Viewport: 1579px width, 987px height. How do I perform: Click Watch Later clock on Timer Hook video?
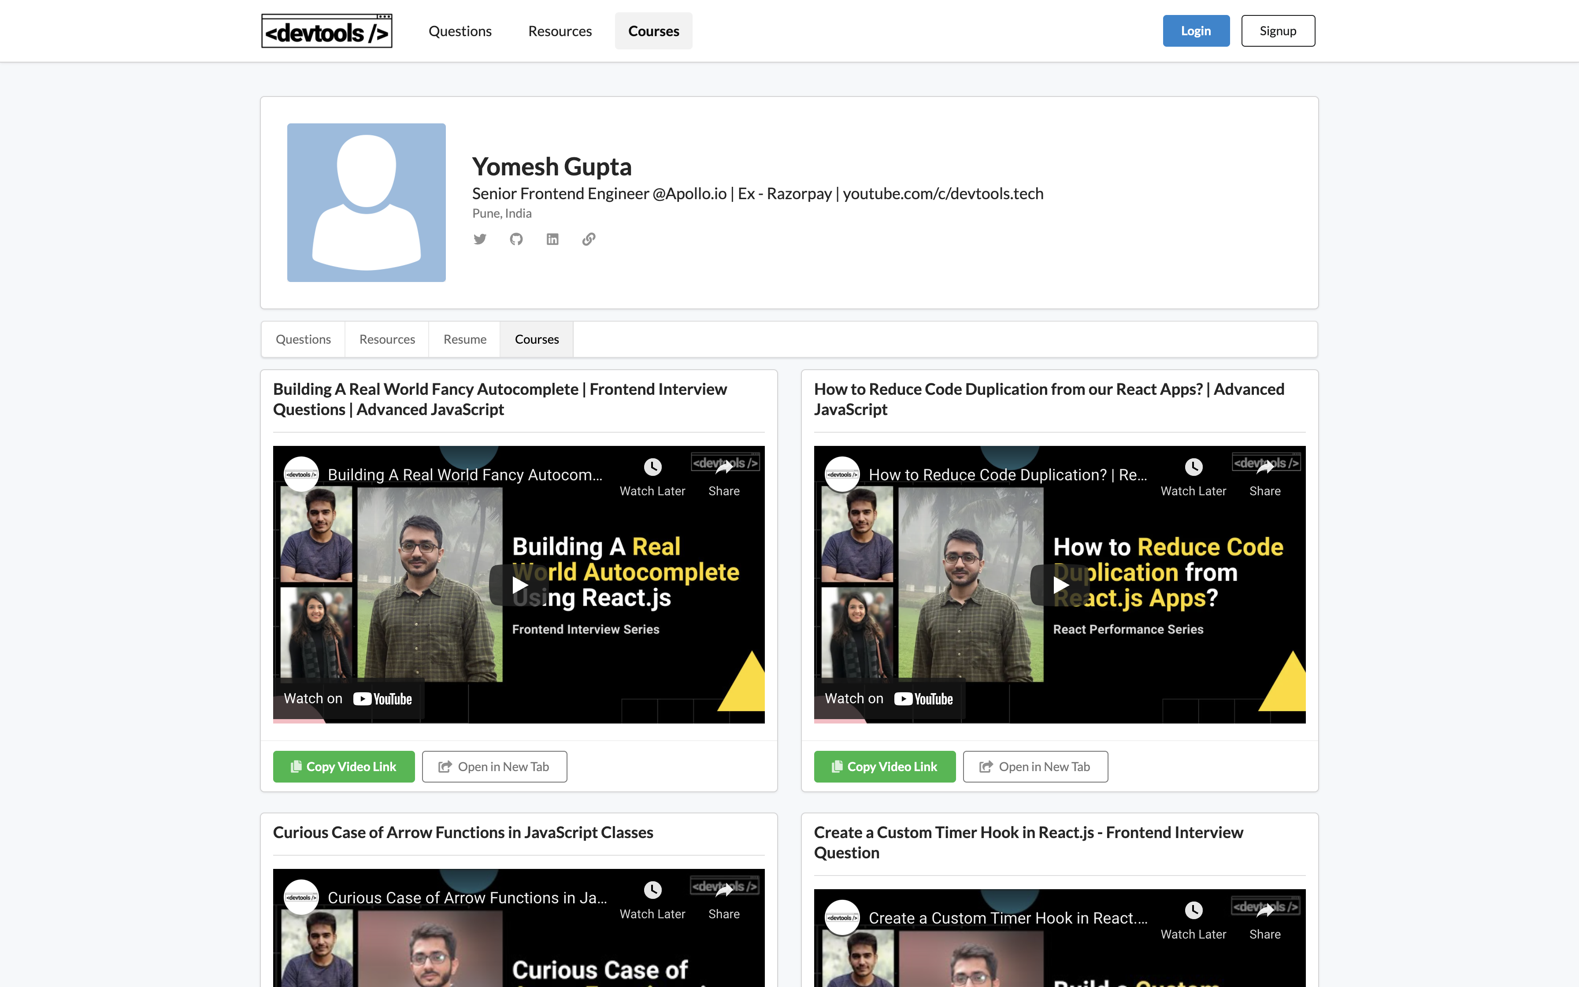click(x=1193, y=911)
